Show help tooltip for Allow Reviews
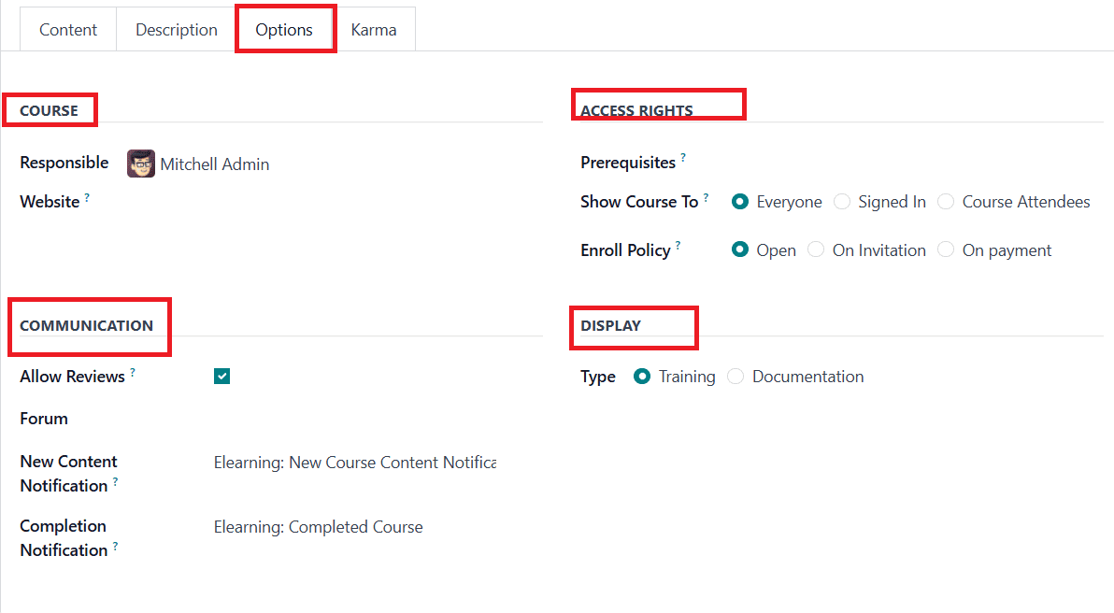The height and width of the screenshot is (613, 1114). (x=132, y=372)
